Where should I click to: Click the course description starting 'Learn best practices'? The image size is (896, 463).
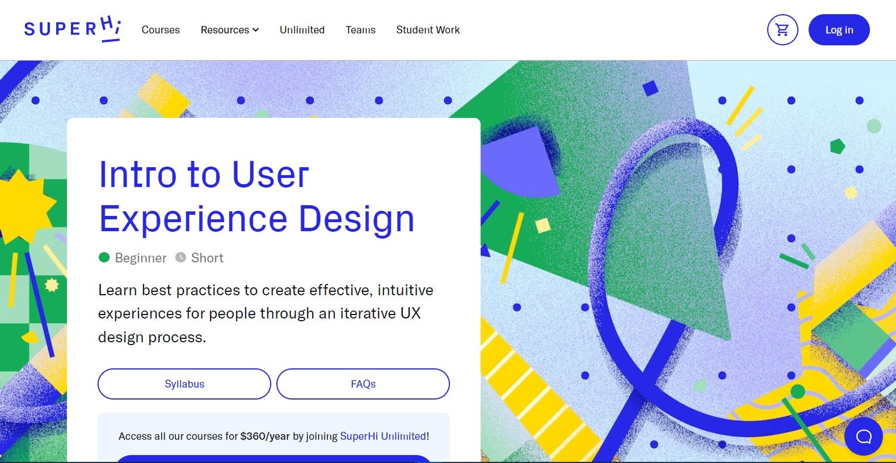pyautogui.click(x=266, y=313)
